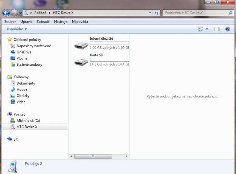Select the Karta SD drive icon
Image resolution: width=236 pixels, height=174 pixels.
coord(81,62)
